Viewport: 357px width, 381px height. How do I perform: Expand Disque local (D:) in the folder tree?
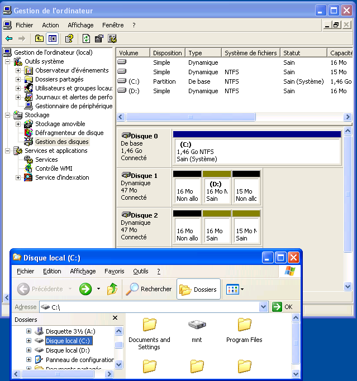[28, 350]
